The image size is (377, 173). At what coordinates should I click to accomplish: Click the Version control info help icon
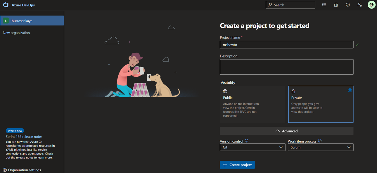(246, 141)
